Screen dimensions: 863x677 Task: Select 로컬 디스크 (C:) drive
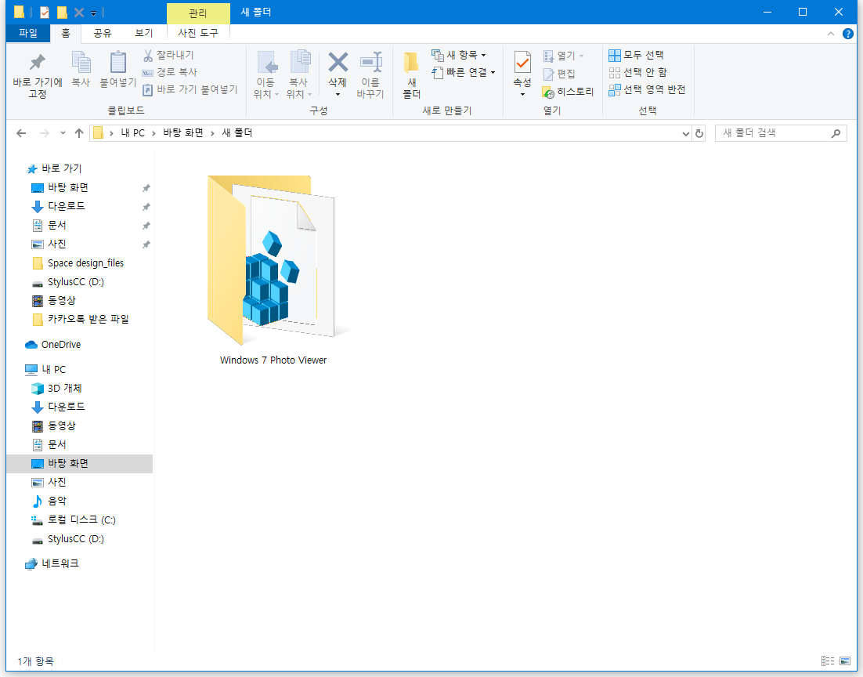point(81,520)
